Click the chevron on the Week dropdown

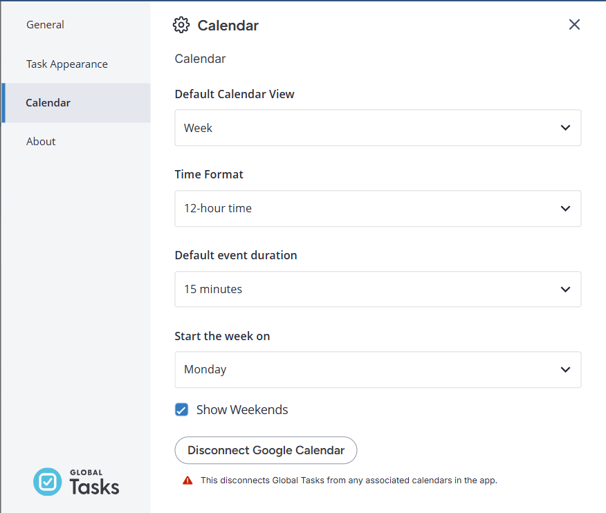coord(565,127)
